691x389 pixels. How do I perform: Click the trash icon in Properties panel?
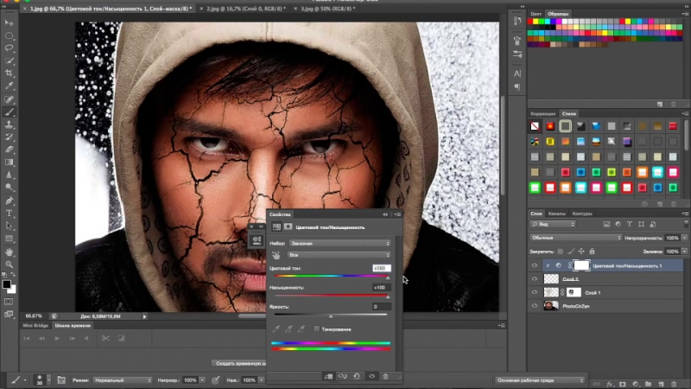pyautogui.click(x=385, y=376)
